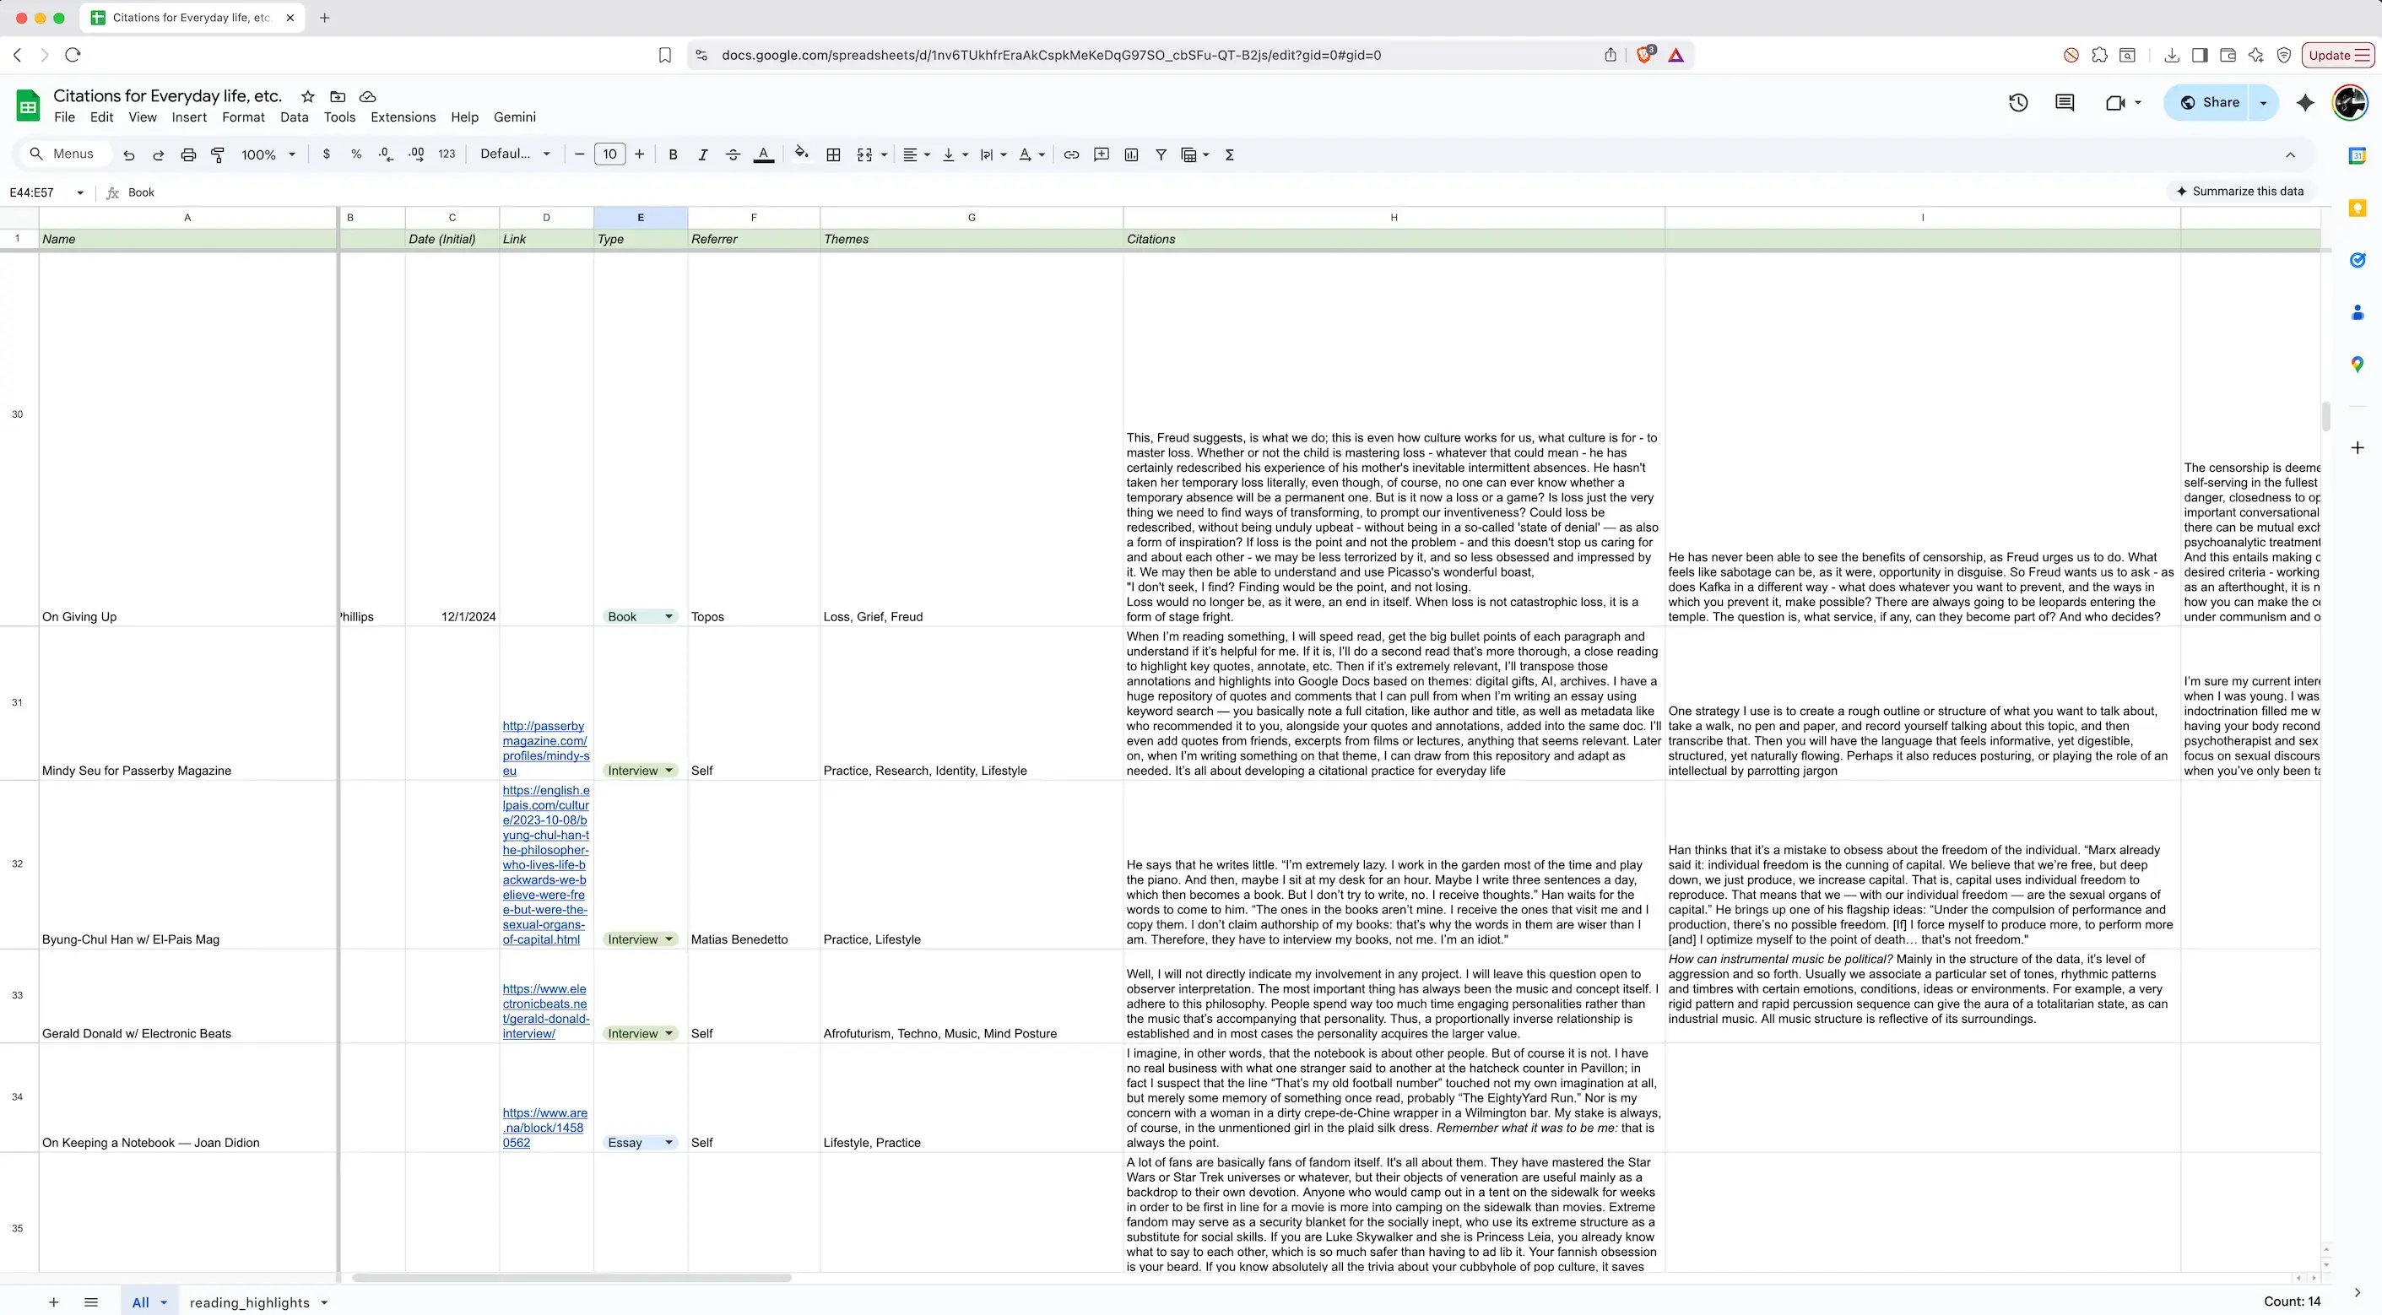The height and width of the screenshot is (1315, 2382).
Task: Click the borders icon in toolbar
Action: point(833,154)
